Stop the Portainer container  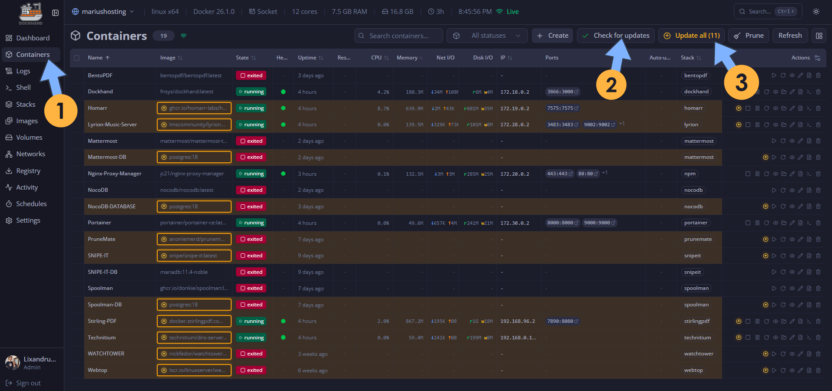click(748, 223)
